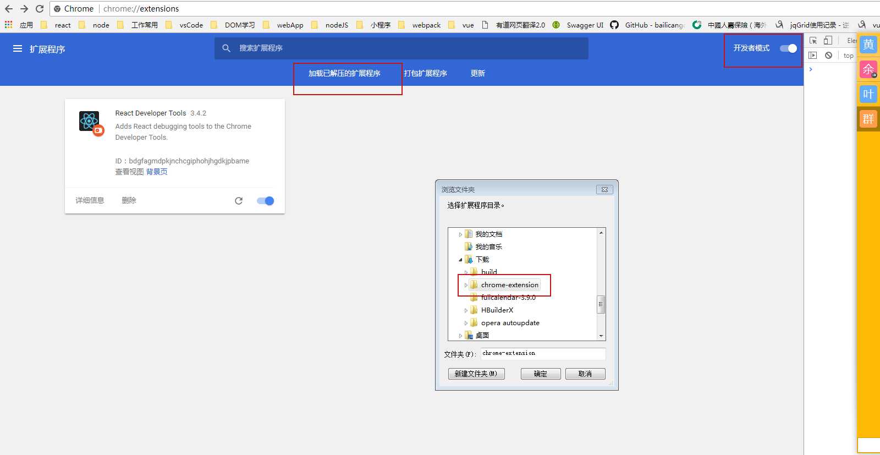The height and width of the screenshot is (455, 880).
Task: Select the DevTools inspect-element cursor icon
Action: coord(813,40)
